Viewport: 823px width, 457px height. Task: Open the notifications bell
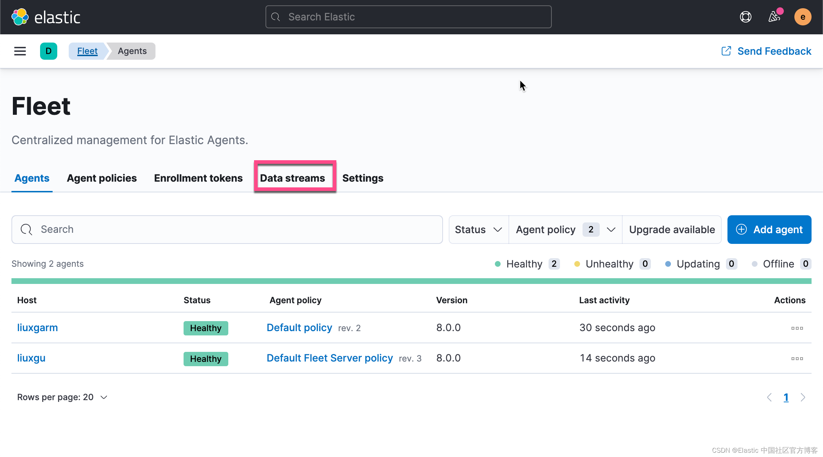point(774,17)
